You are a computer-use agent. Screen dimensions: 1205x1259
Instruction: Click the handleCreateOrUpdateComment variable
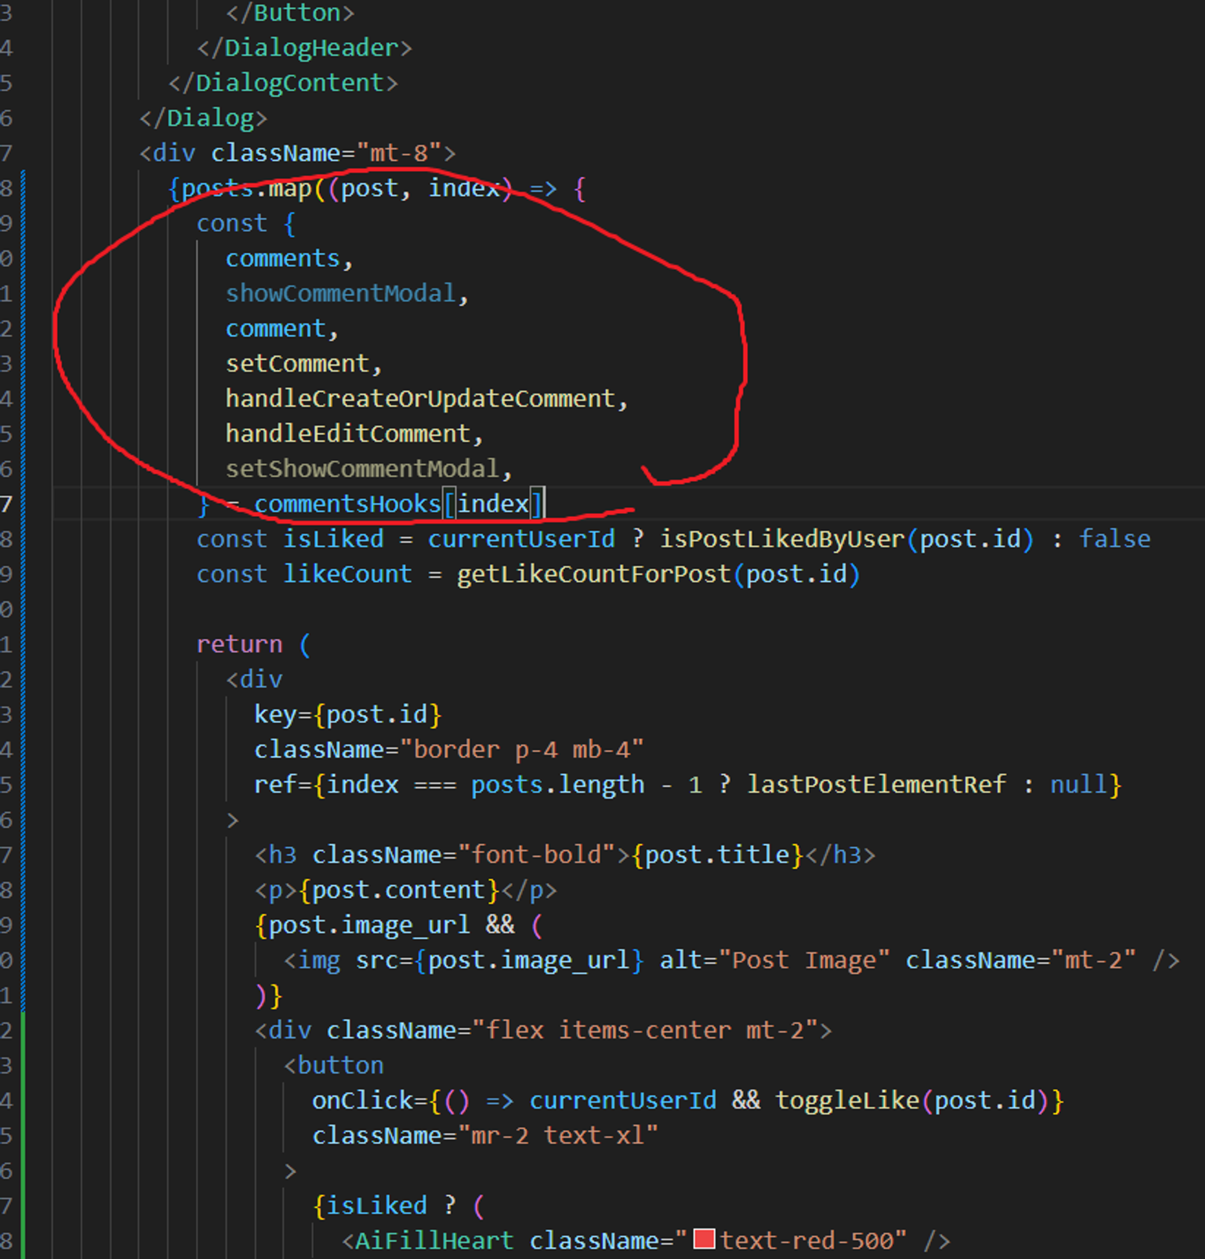[x=419, y=399]
